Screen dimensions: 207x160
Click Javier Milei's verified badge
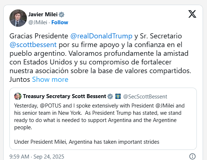click(x=61, y=14)
